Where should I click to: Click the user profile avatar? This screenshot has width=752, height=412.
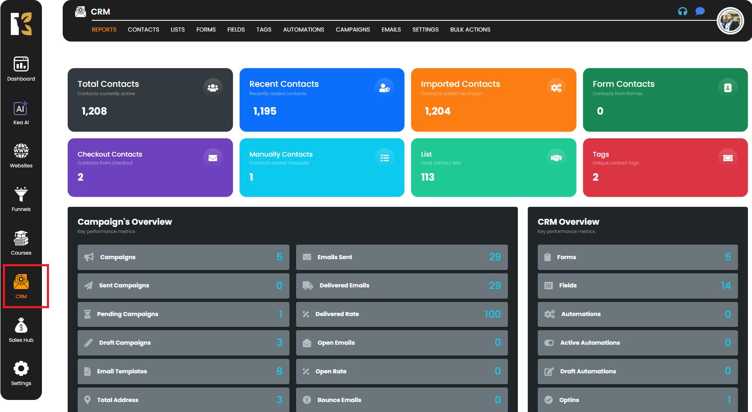pos(730,21)
